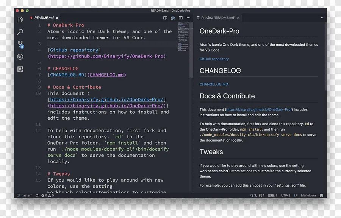Change end of line sequence LF

pos(296,195)
